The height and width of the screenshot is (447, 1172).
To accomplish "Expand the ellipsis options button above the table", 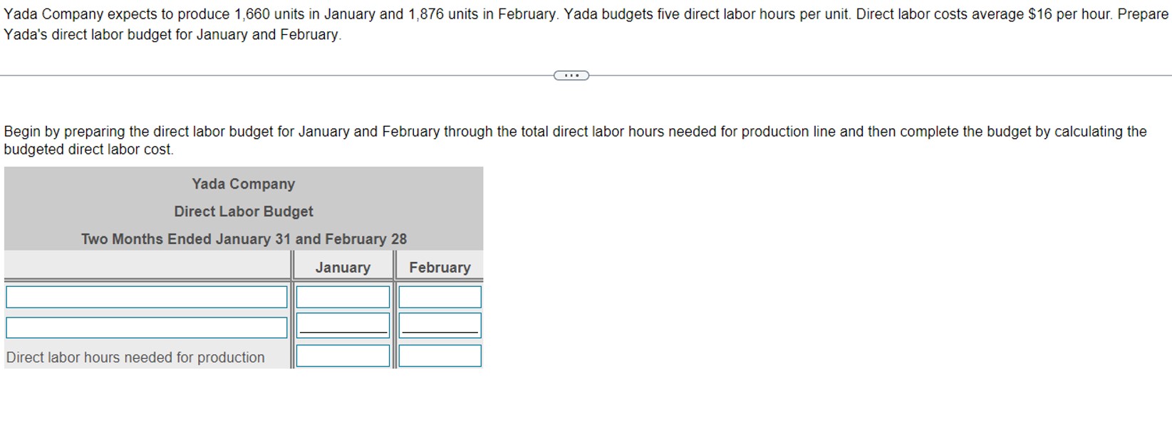I will 571,75.
